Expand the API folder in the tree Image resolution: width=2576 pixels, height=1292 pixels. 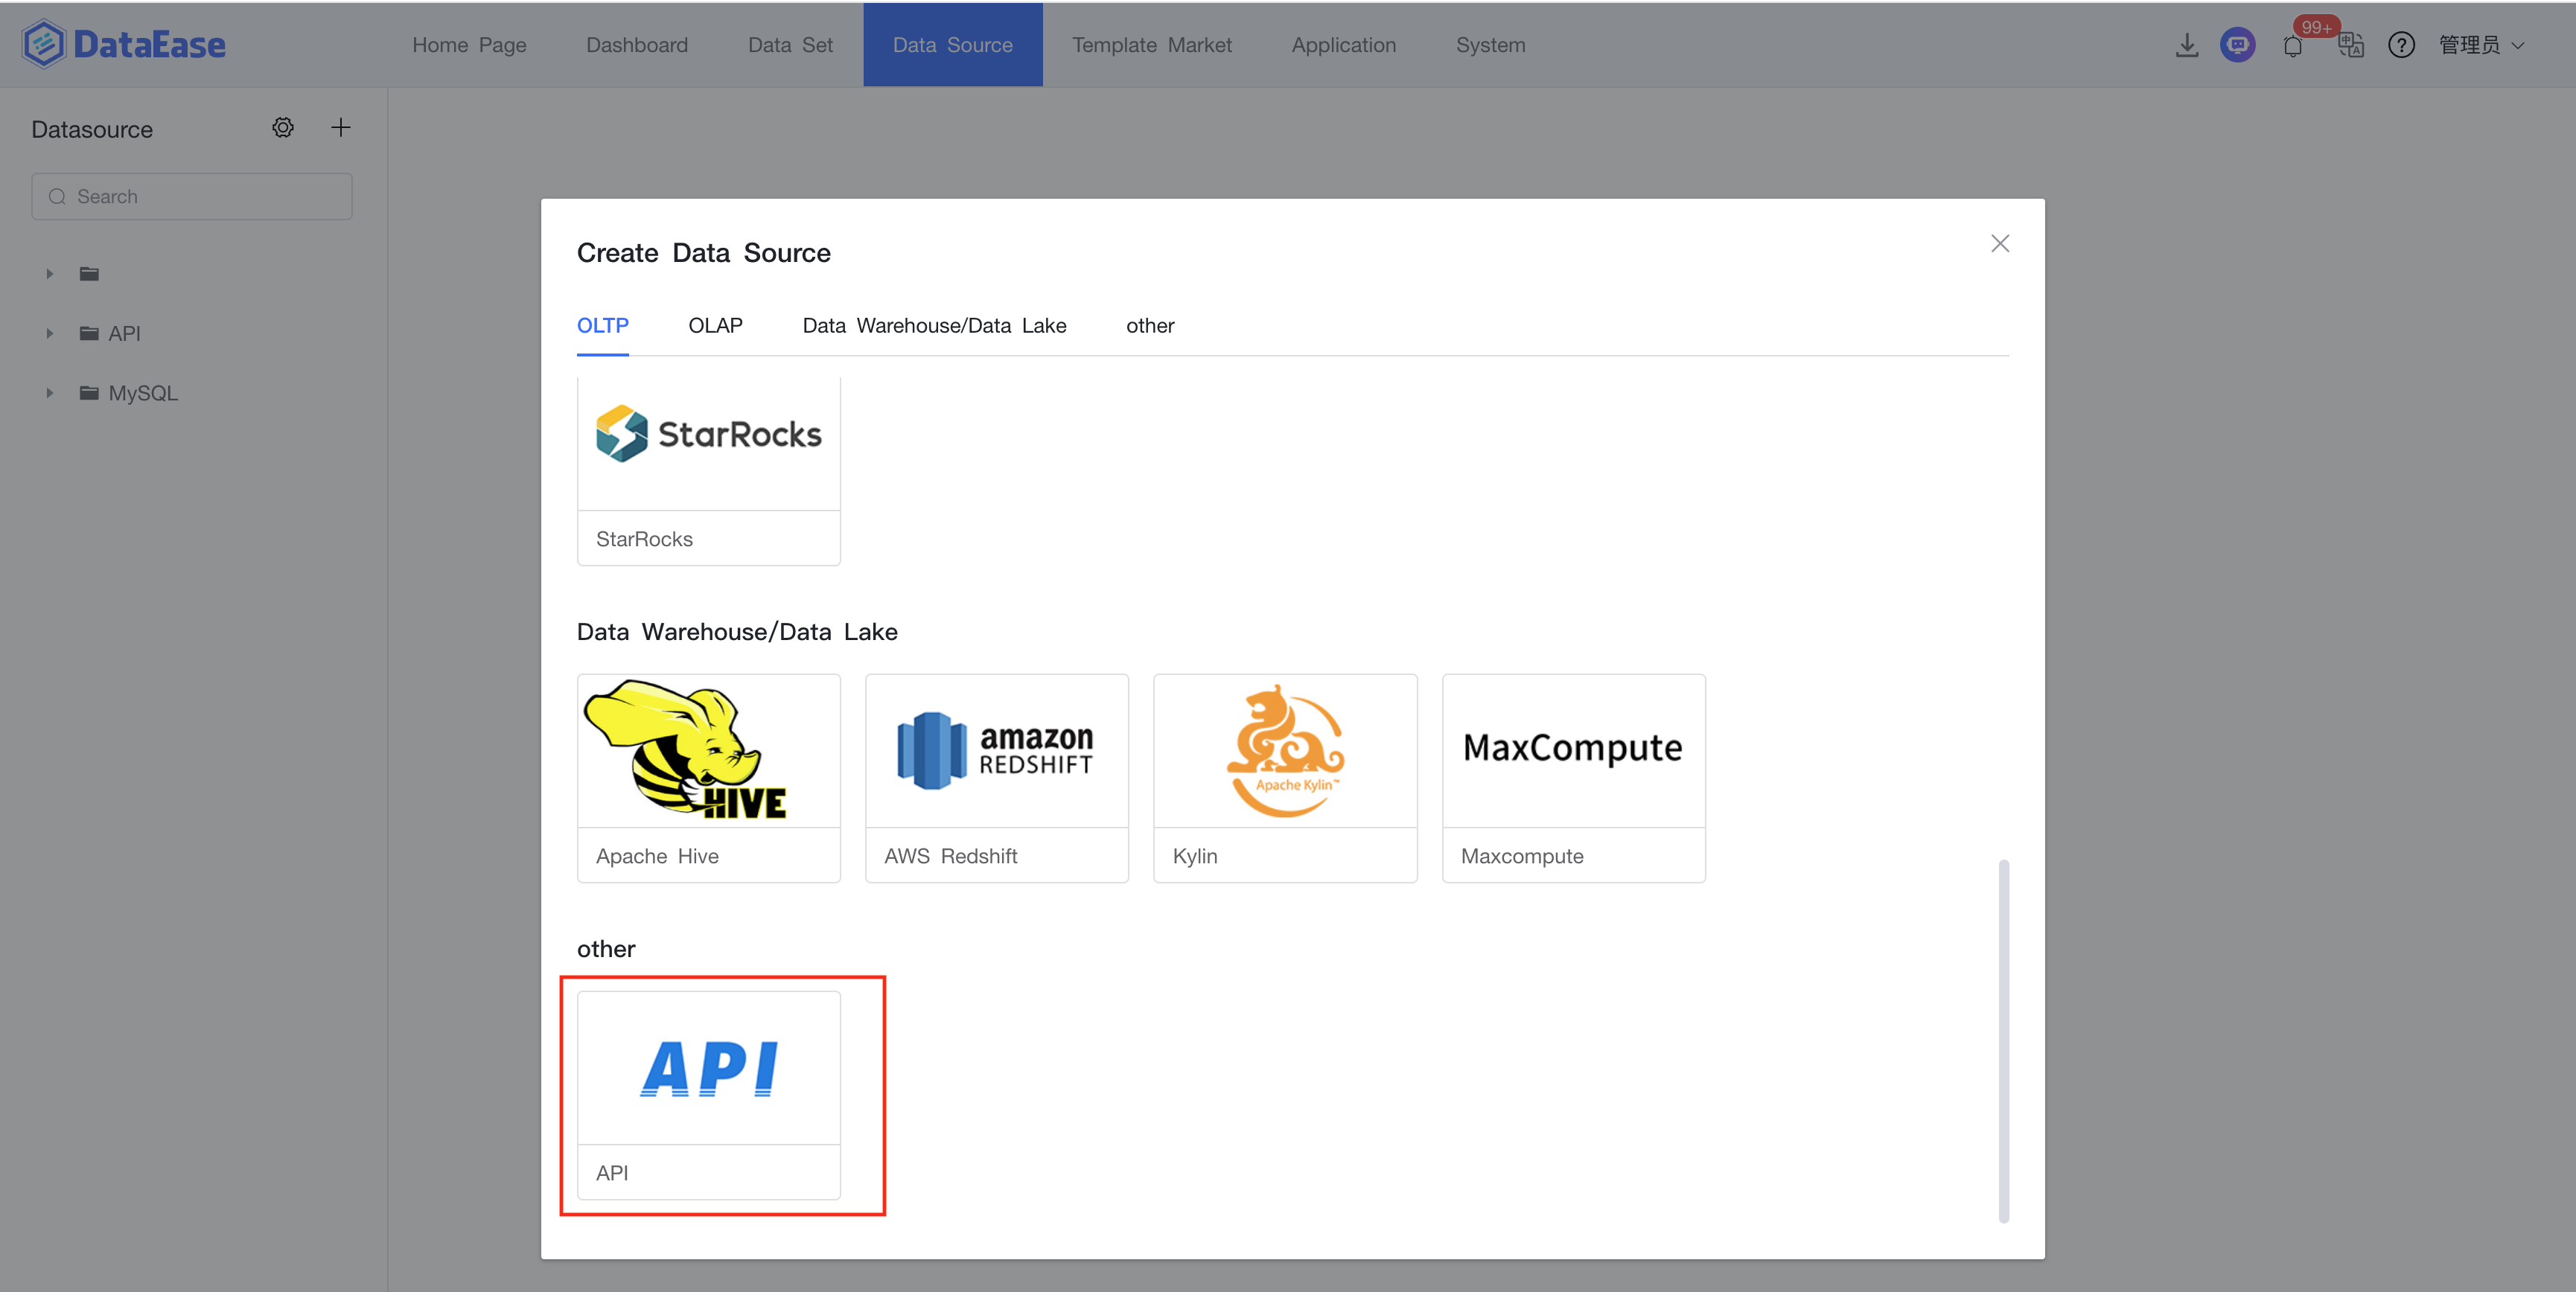click(x=49, y=333)
